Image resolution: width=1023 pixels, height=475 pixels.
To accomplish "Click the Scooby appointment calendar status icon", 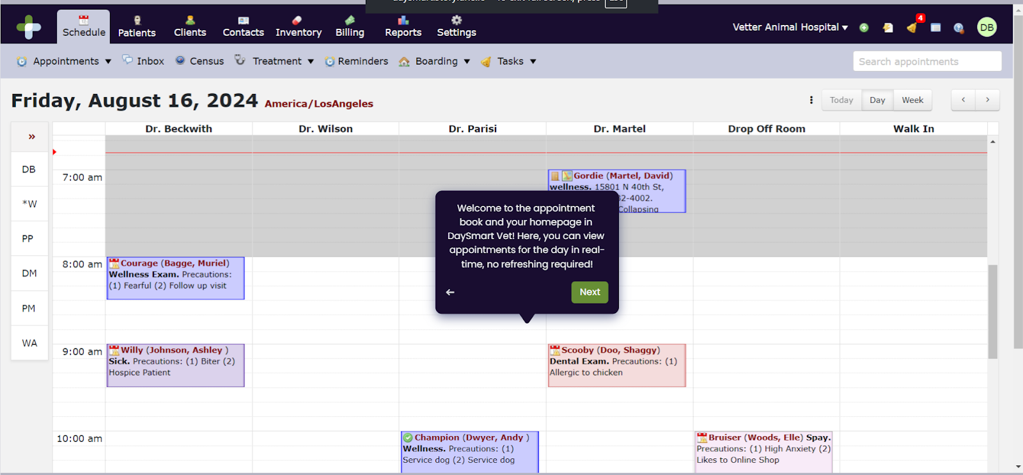I will click(555, 350).
